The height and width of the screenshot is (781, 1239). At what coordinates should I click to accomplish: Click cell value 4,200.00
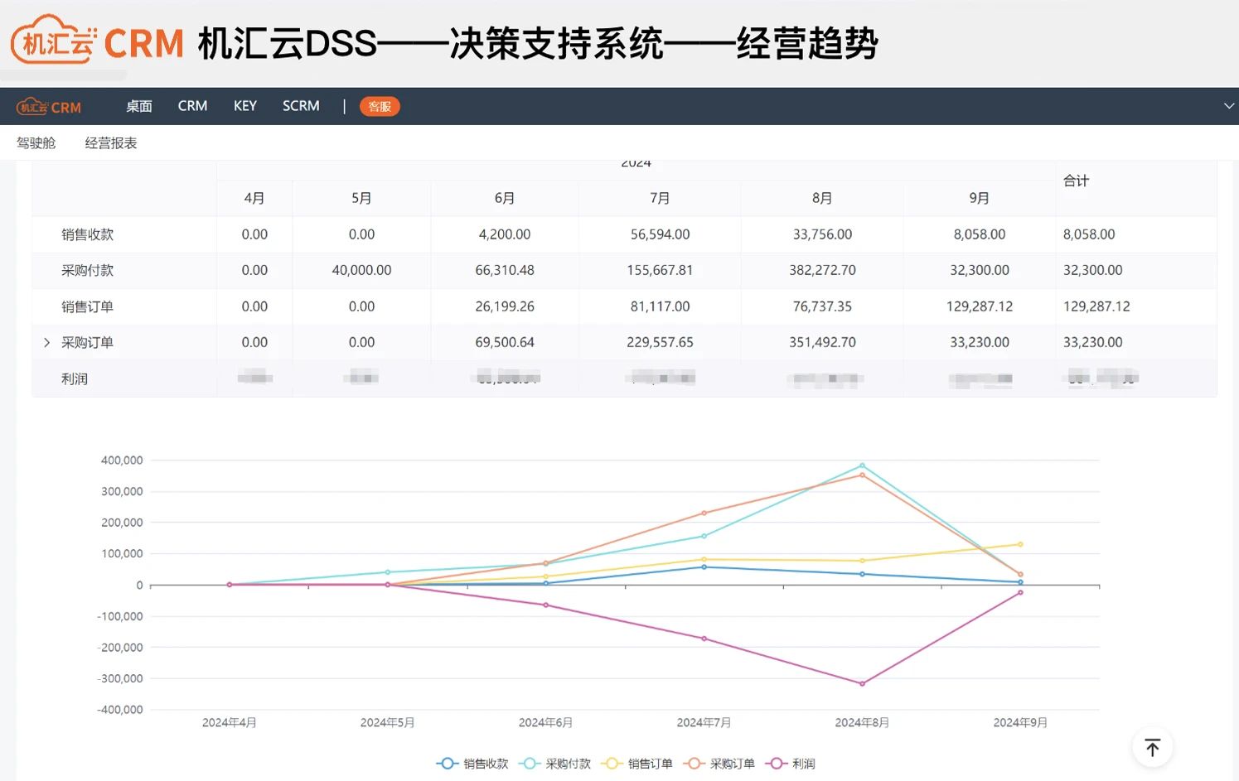tap(505, 234)
